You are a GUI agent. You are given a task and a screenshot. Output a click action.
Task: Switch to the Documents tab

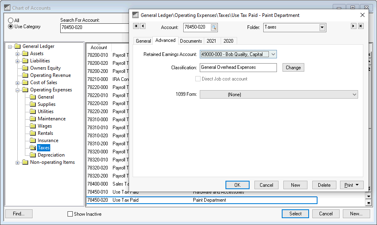(191, 41)
